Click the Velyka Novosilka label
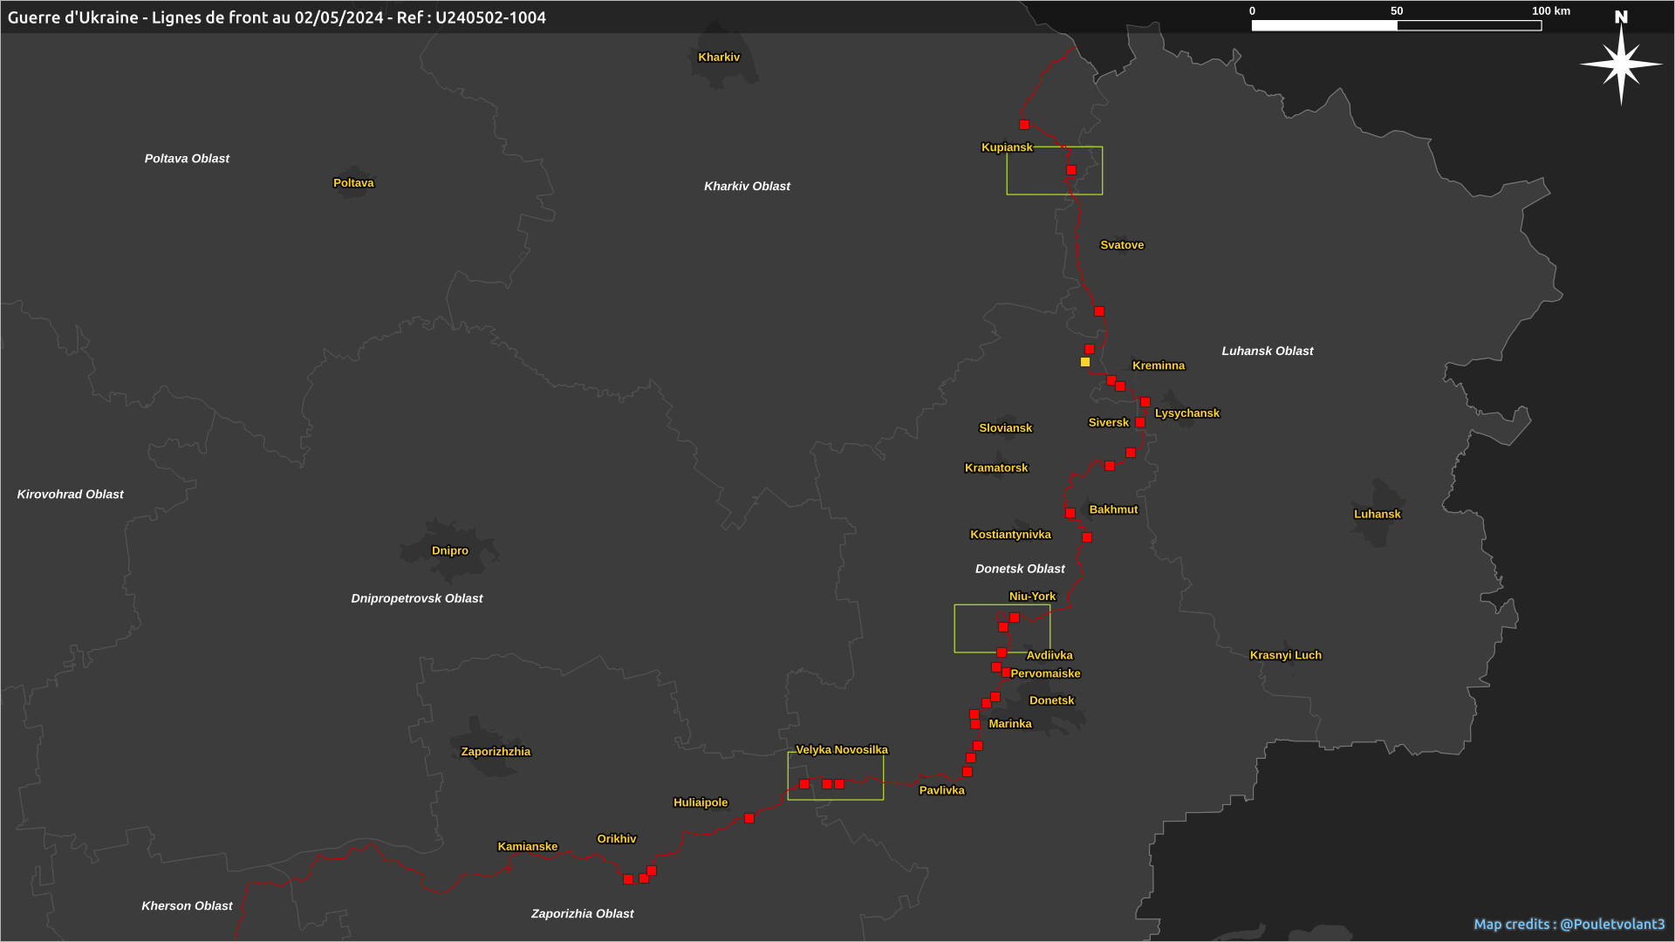 [842, 750]
